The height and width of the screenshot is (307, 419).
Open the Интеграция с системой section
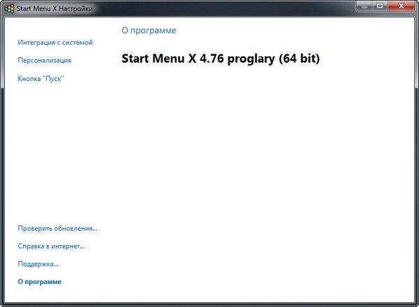pos(55,43)
